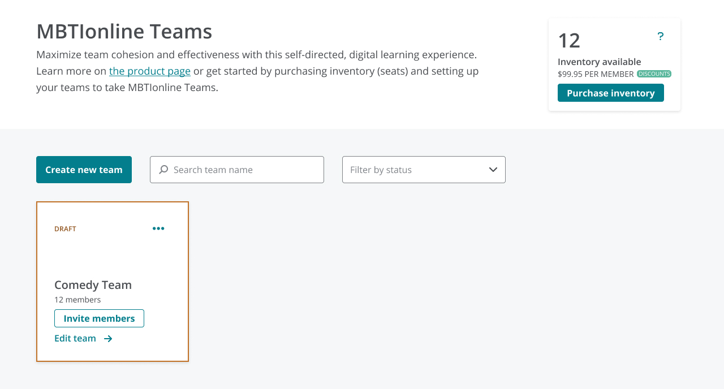This screenshot has width=724, height=389.
Task: Open the product page link
Action: click(150, 71)
